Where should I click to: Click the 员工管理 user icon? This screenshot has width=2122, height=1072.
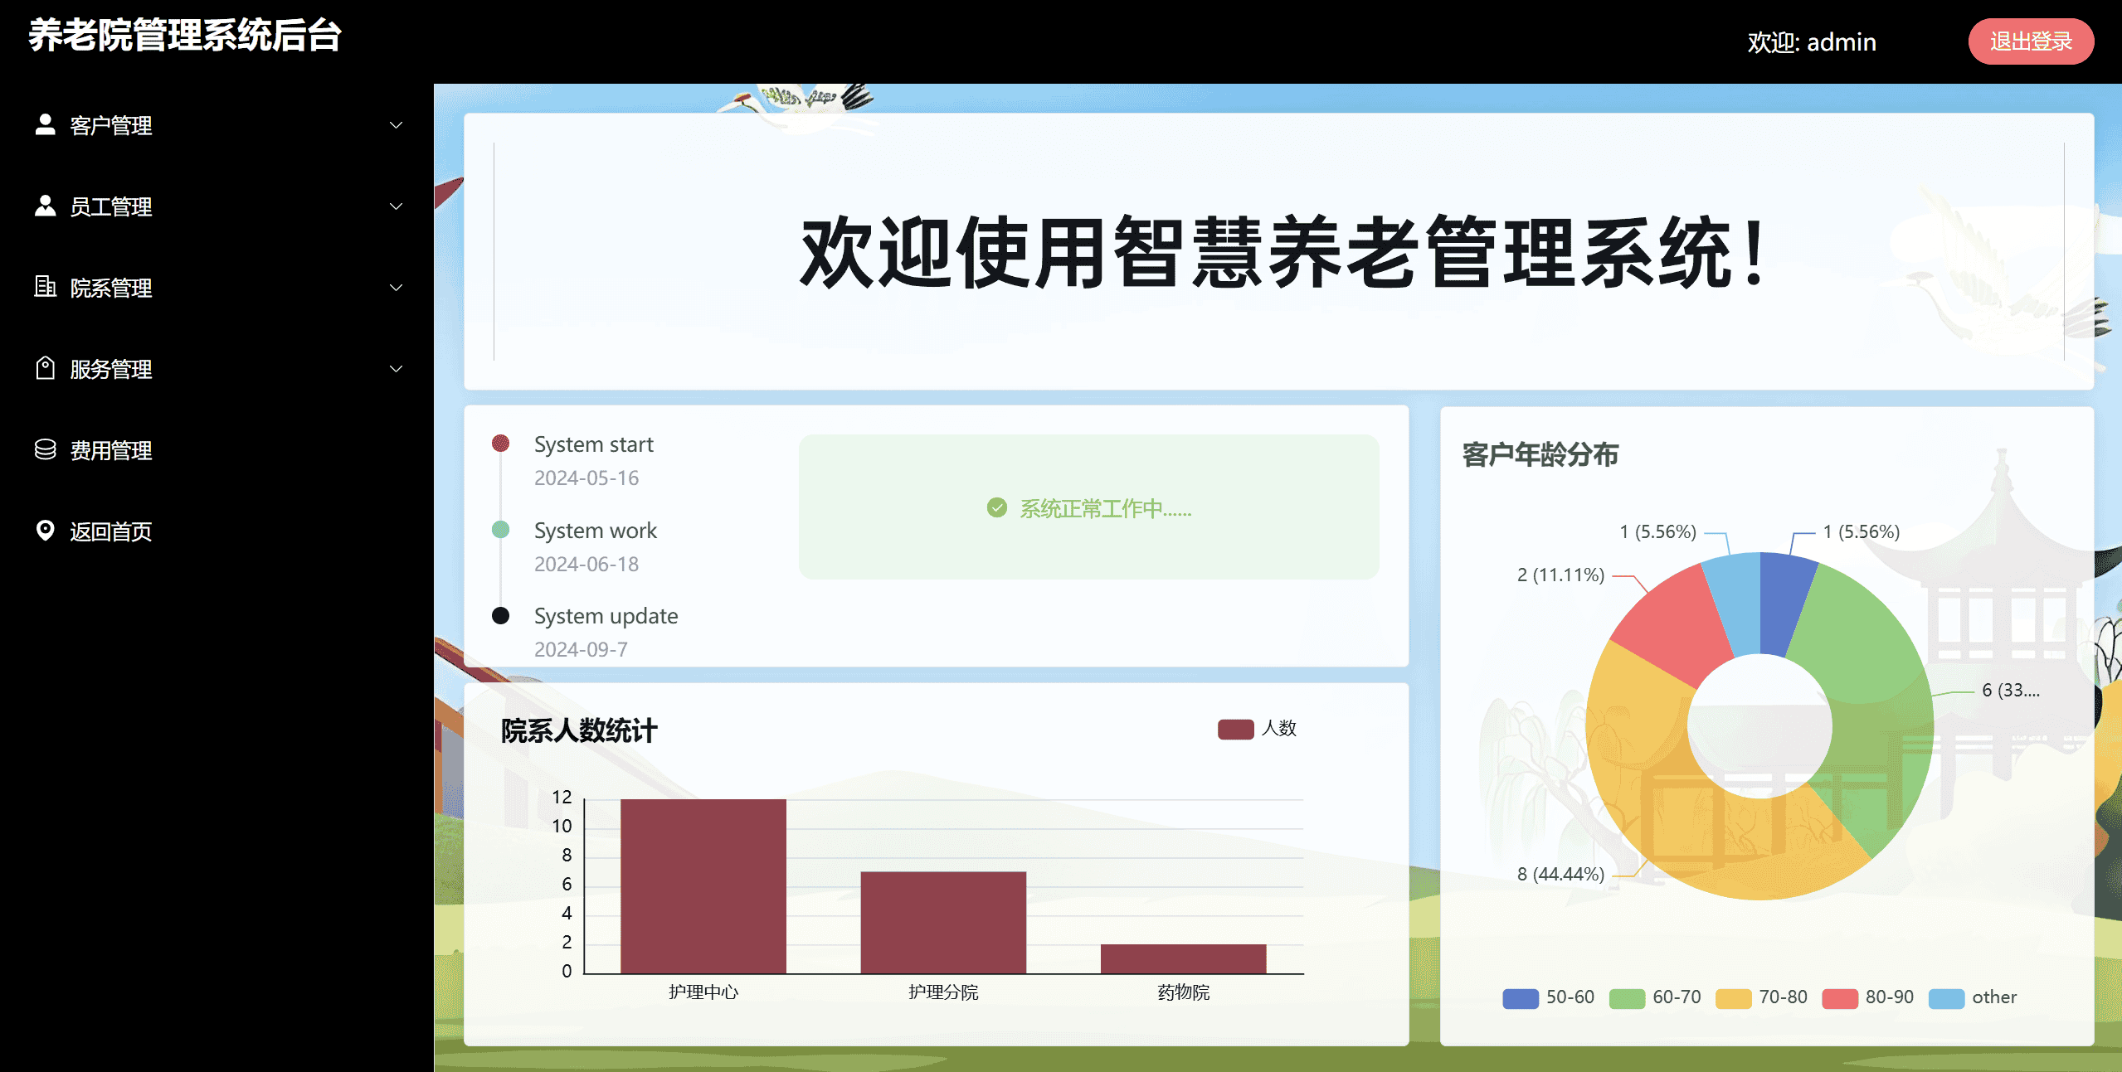[x=45, y=206]
